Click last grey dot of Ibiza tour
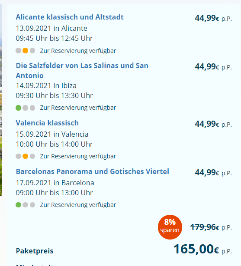Image resolution: width=241 pixels, height=266 pixels. click(x=32, y=108)
